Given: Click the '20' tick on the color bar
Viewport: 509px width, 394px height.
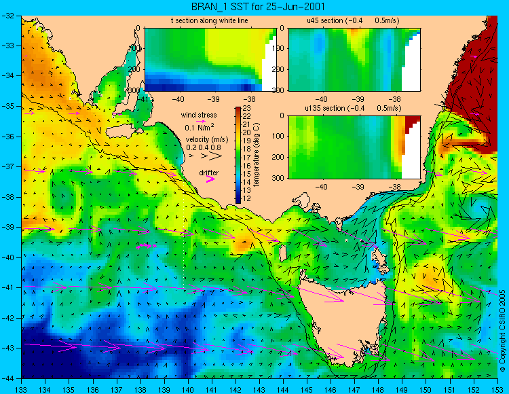Looking at the screenshot, I should point(247,133).
